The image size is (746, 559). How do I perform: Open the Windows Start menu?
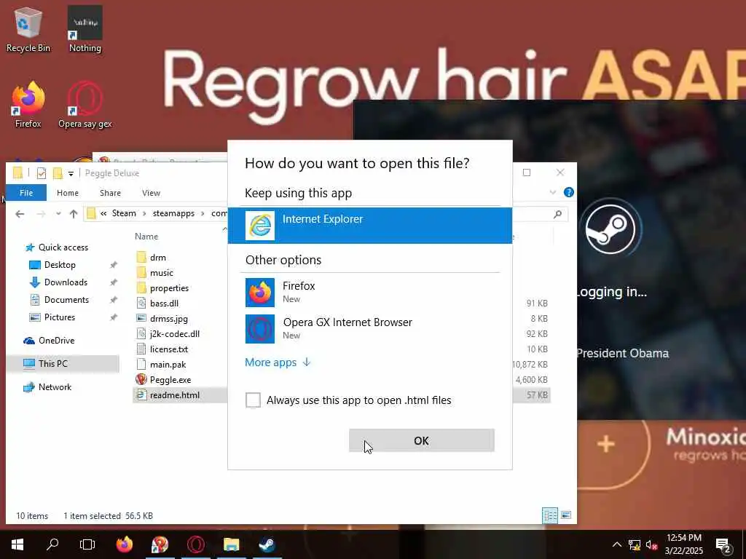click(x=17, y=544)
